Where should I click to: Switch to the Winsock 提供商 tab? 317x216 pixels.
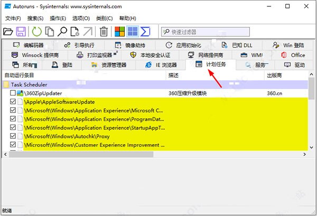coord(35,55)
